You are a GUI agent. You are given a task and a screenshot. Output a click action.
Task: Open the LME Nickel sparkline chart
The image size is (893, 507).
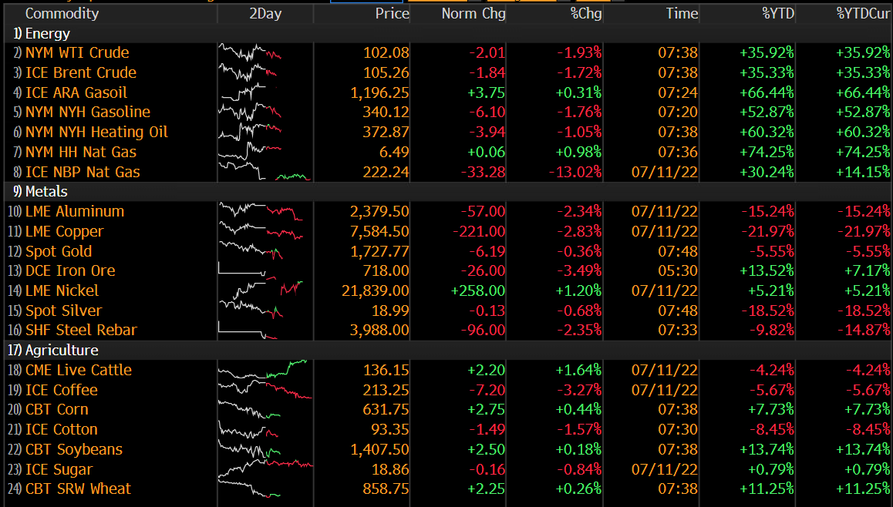click(x=268, y=290)
